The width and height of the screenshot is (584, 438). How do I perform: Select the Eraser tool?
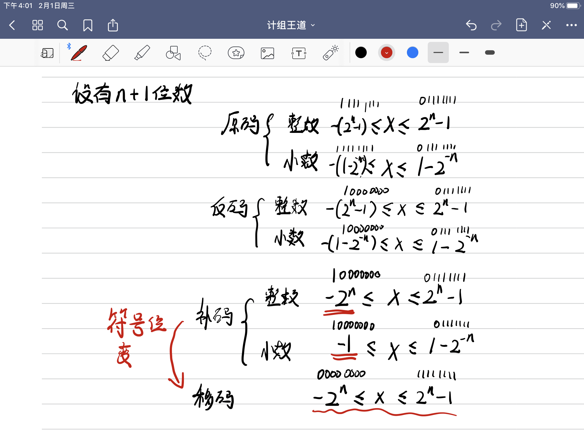110,53
